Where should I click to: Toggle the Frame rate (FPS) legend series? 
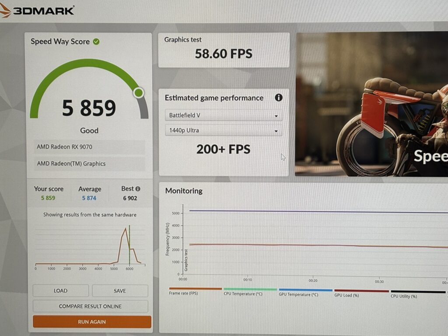pyautogui.click(x=183, y=293)
